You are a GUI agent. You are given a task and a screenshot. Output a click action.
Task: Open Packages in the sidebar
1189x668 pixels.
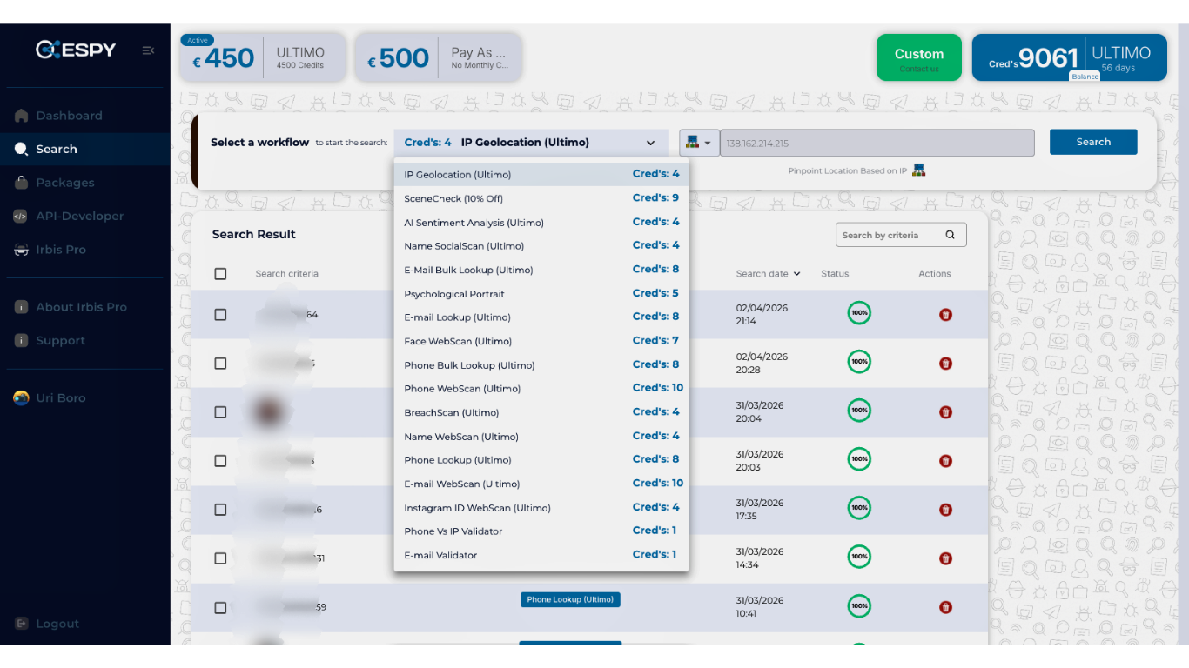coord(85,183)
